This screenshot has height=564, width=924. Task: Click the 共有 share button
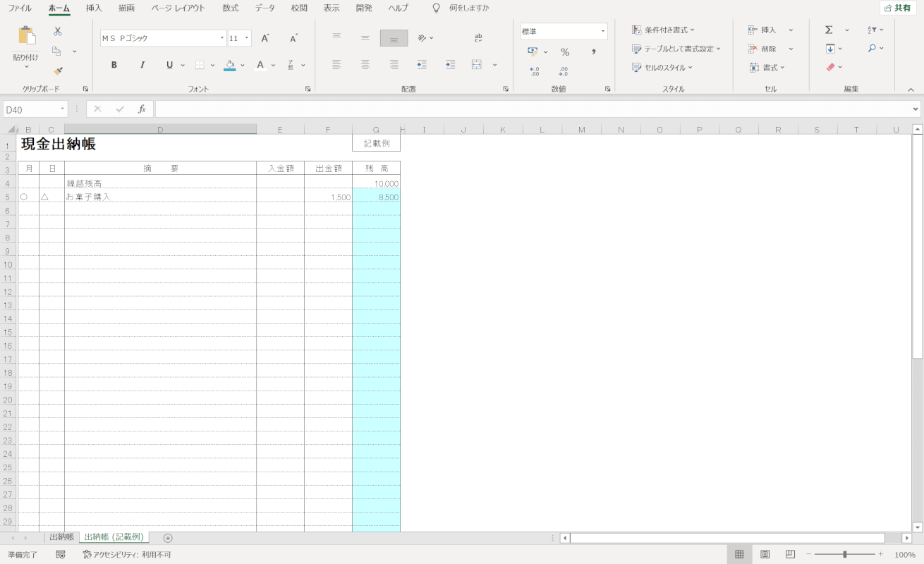coord(897,8)
